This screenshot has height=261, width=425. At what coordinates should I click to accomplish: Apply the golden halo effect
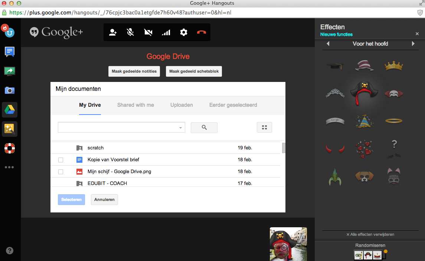pos(393,121)
